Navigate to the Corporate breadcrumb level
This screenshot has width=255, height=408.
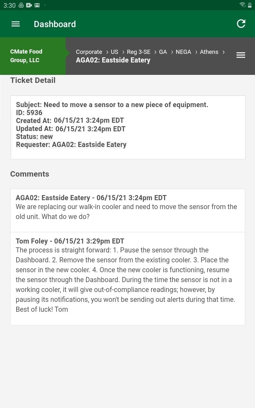click(x=89, y=52)
